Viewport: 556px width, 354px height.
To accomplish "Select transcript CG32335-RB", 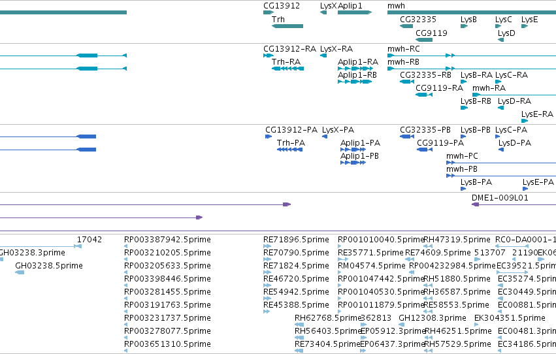I will point(425,74).
